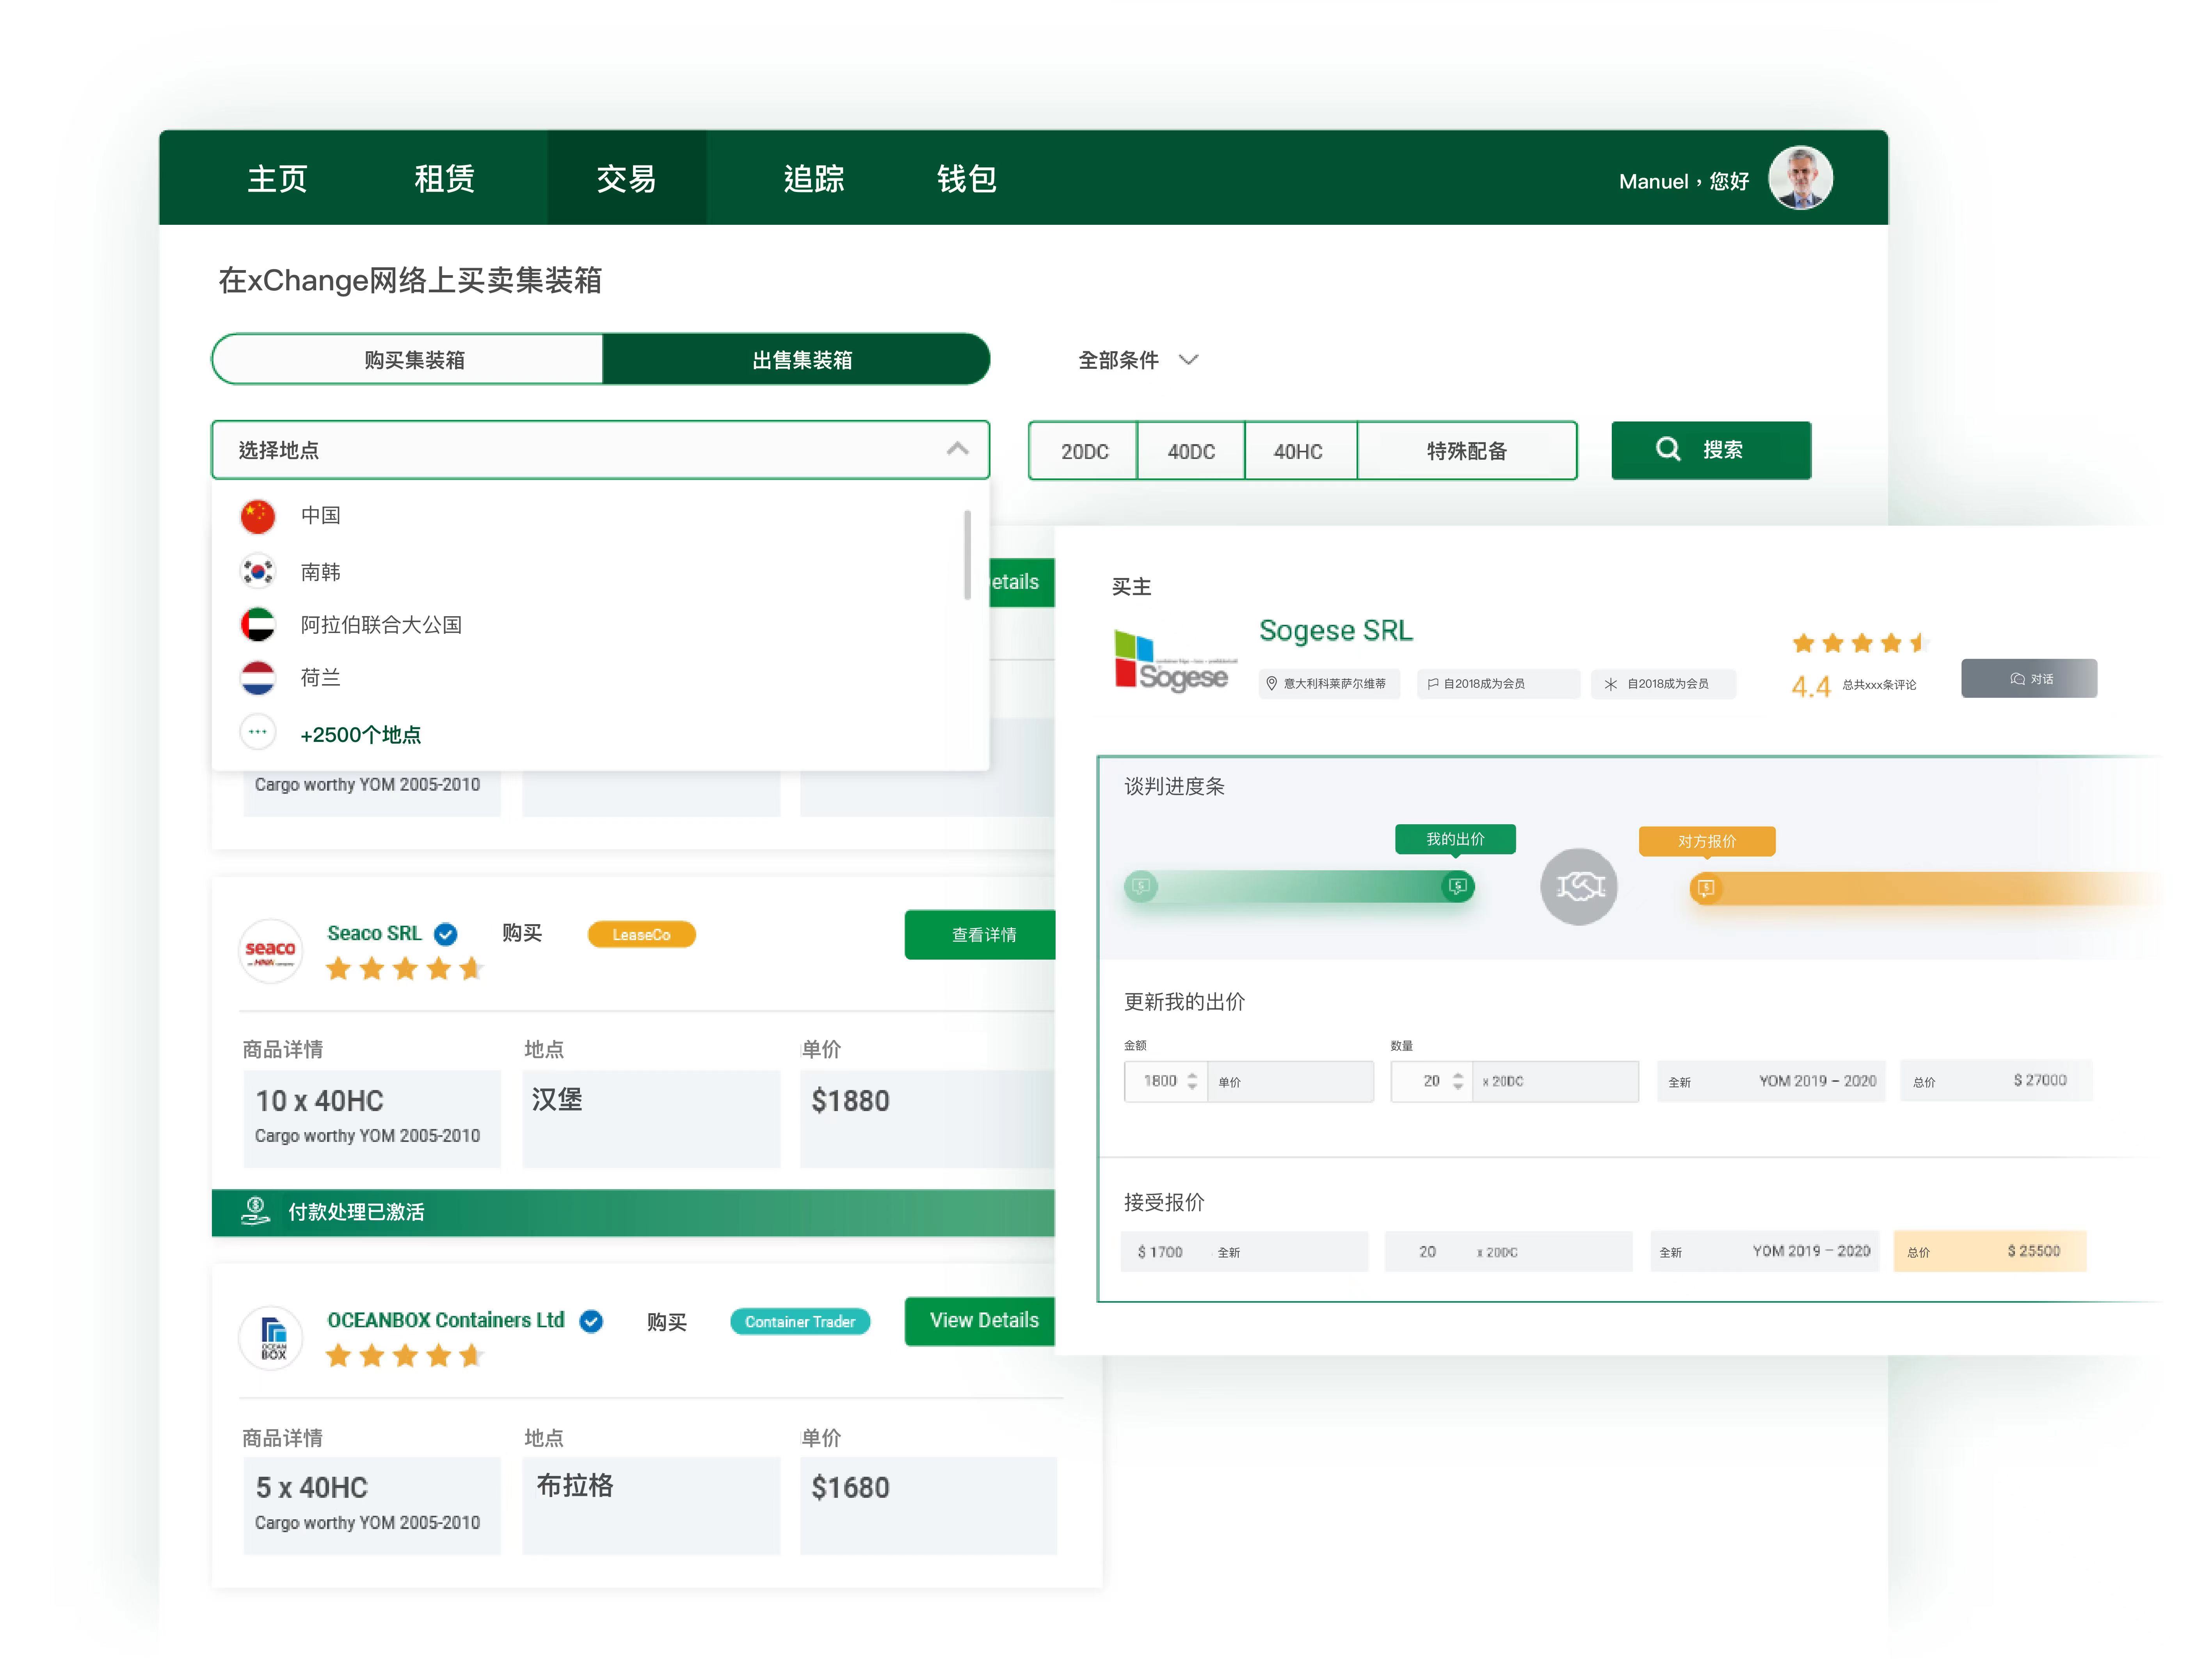Click the Netherlands flag icon
The image size is (2212, 1659).
(258, 678)
